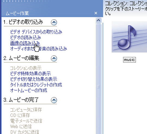Click the task pane scrollbar up arrow
Viewport: 147px width, 134px height.
click(x=98, y=20)
